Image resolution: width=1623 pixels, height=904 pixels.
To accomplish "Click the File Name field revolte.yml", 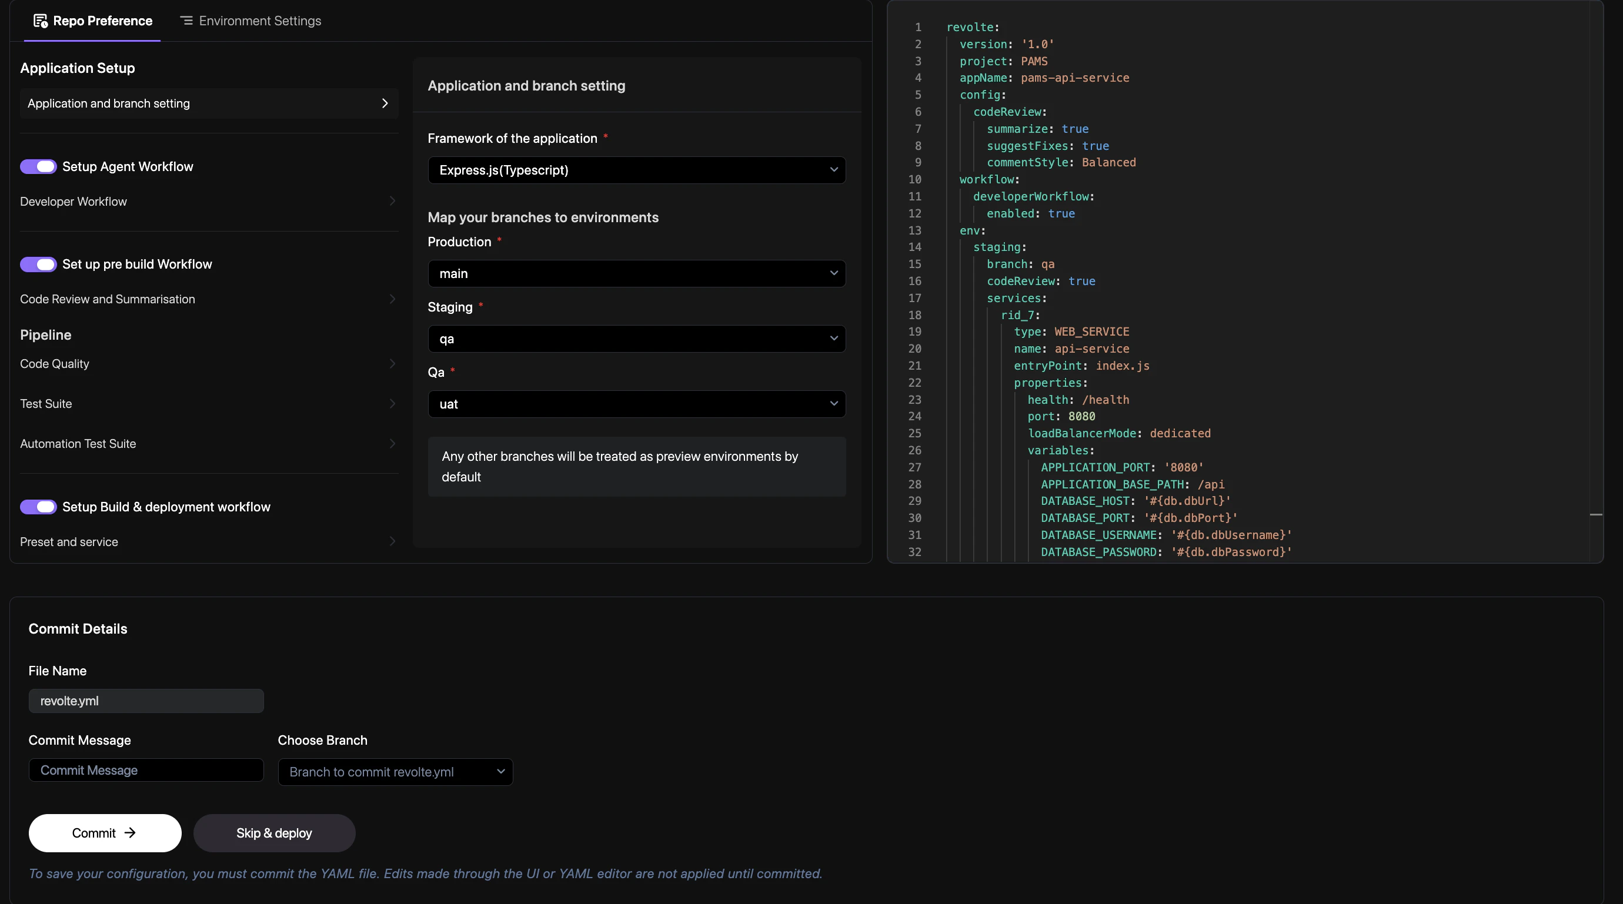I will 146,701.
